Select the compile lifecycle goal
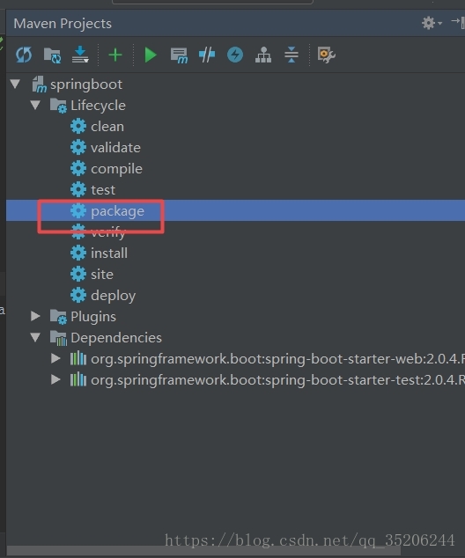Image resolution: width=465 pixels, height=558 pixels. tap(116, 169)
